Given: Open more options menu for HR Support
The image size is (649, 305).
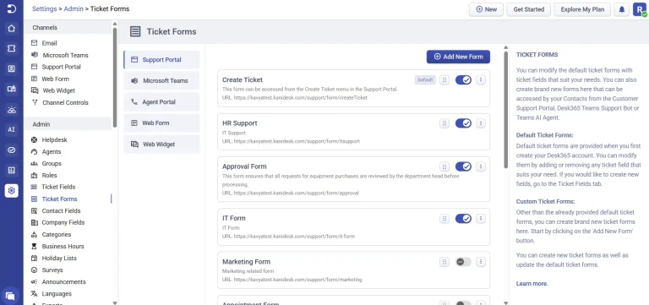Looking at the screenshot, I should (481, 123).
